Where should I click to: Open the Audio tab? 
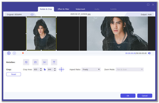click(x=97, y=9)
